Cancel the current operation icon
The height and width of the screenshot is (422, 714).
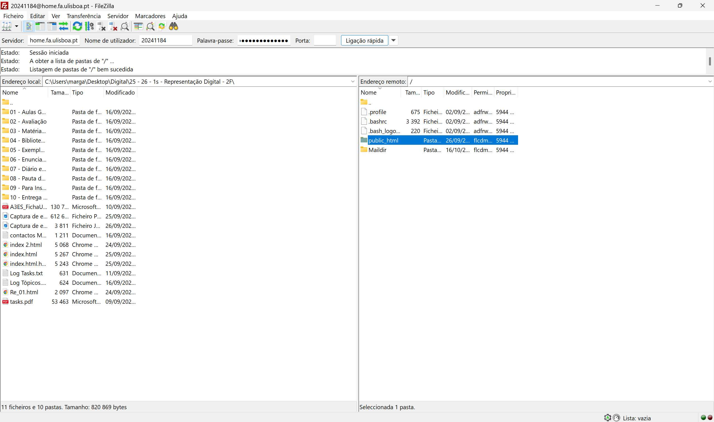pos(101,26)
